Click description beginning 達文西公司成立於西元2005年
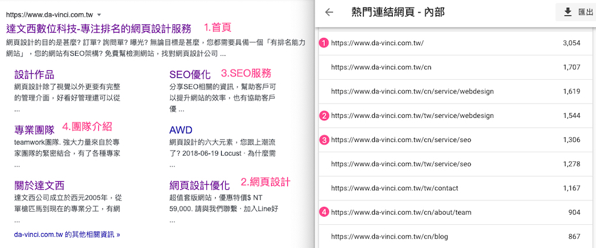The width and height of the screenshot is (596, 248). 68,209
